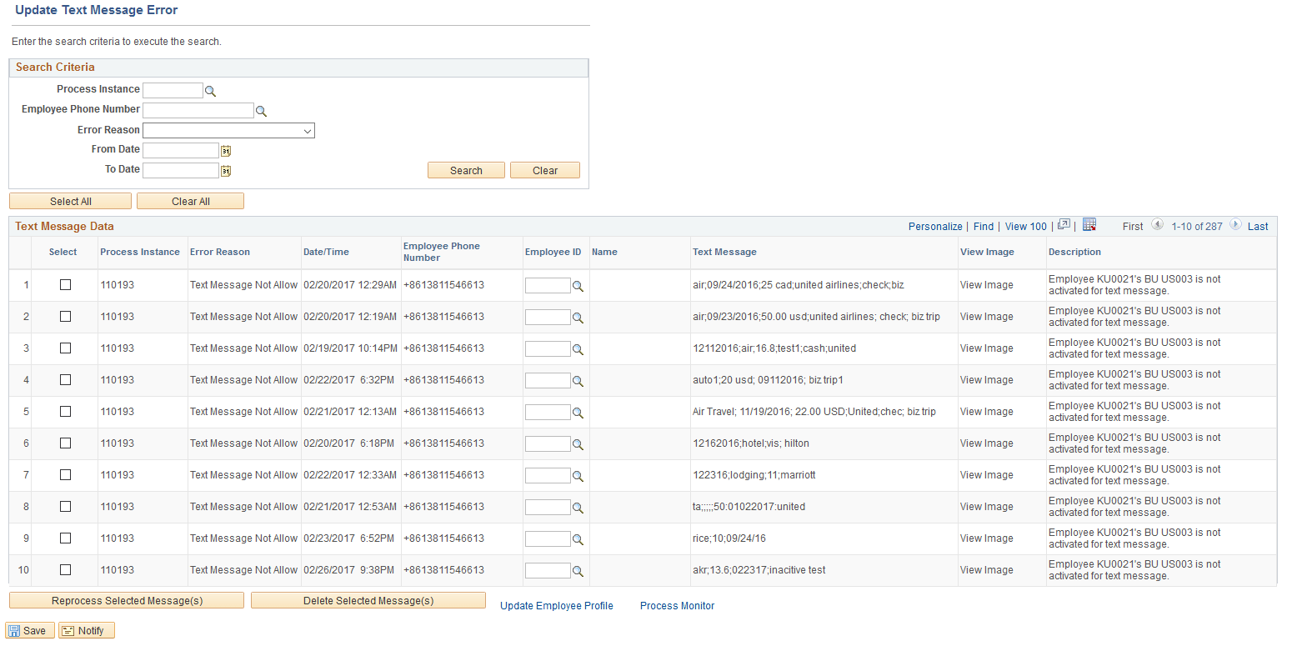The image size is (1297, 646).
Task: Click the Find link in grid header
Action: pyautogui.click(x=984, y=226)
